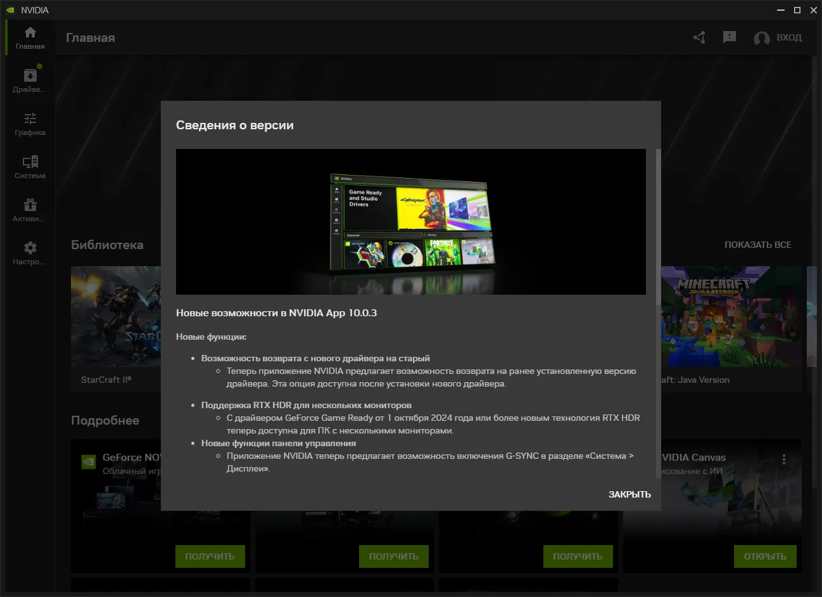Click the sentence mentioning G-SYNC
Viewport: 822px width, 597px height.
pyautogui.click(x=430, y=463)
